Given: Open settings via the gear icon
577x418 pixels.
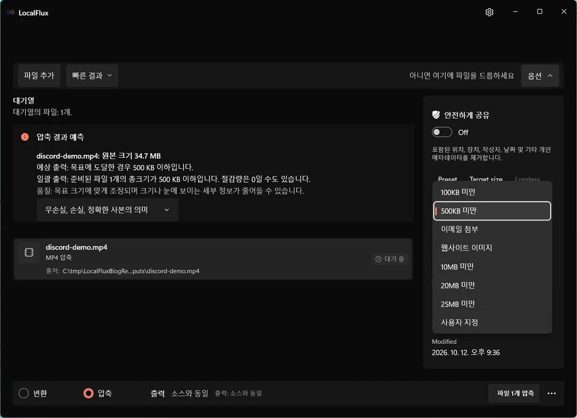Looking at the screenshot, I should coord(489,12).
